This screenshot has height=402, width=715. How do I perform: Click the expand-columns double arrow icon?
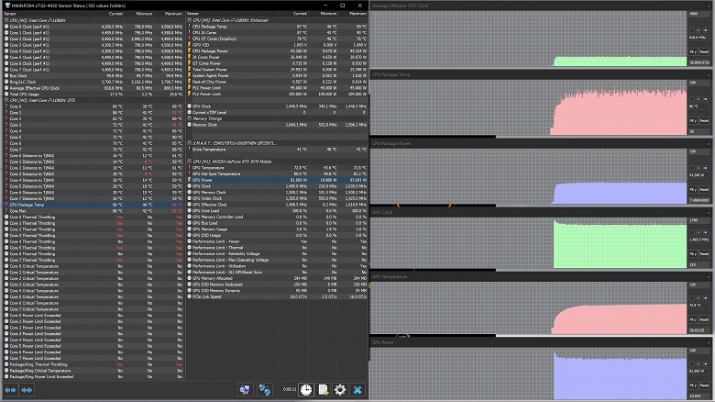10,390
